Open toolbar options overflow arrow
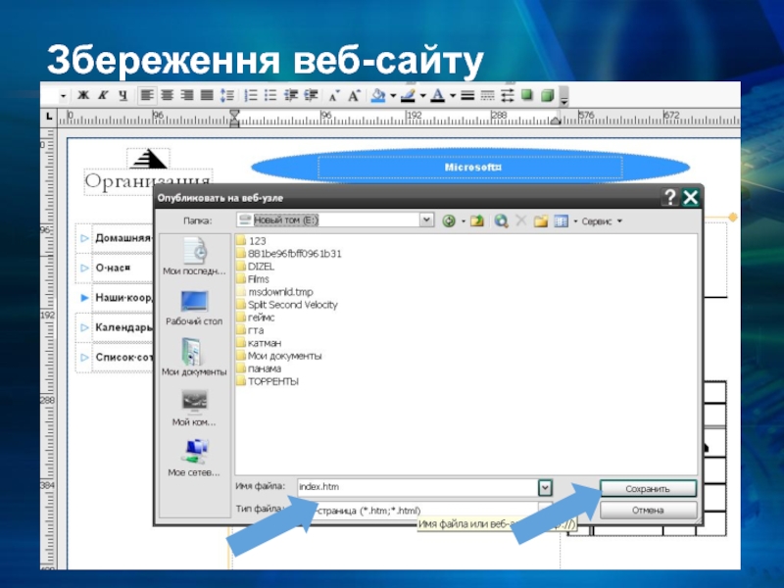 click(564, 96)
